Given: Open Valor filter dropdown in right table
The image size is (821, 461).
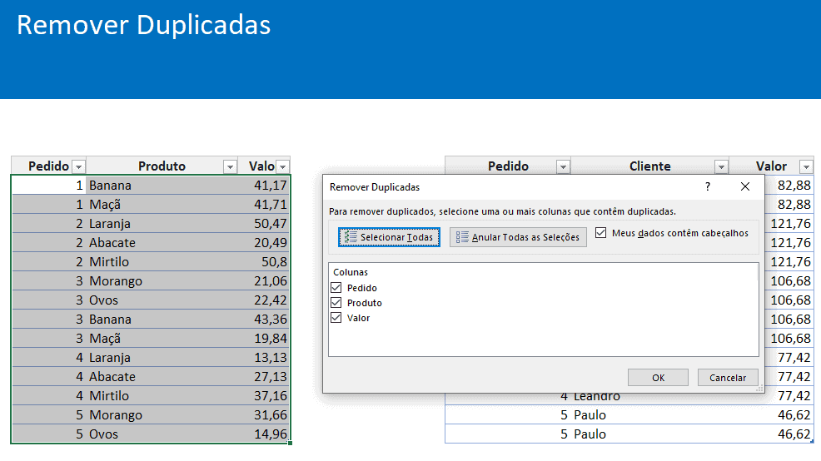Looking at the screenshot, I should 806,166.
